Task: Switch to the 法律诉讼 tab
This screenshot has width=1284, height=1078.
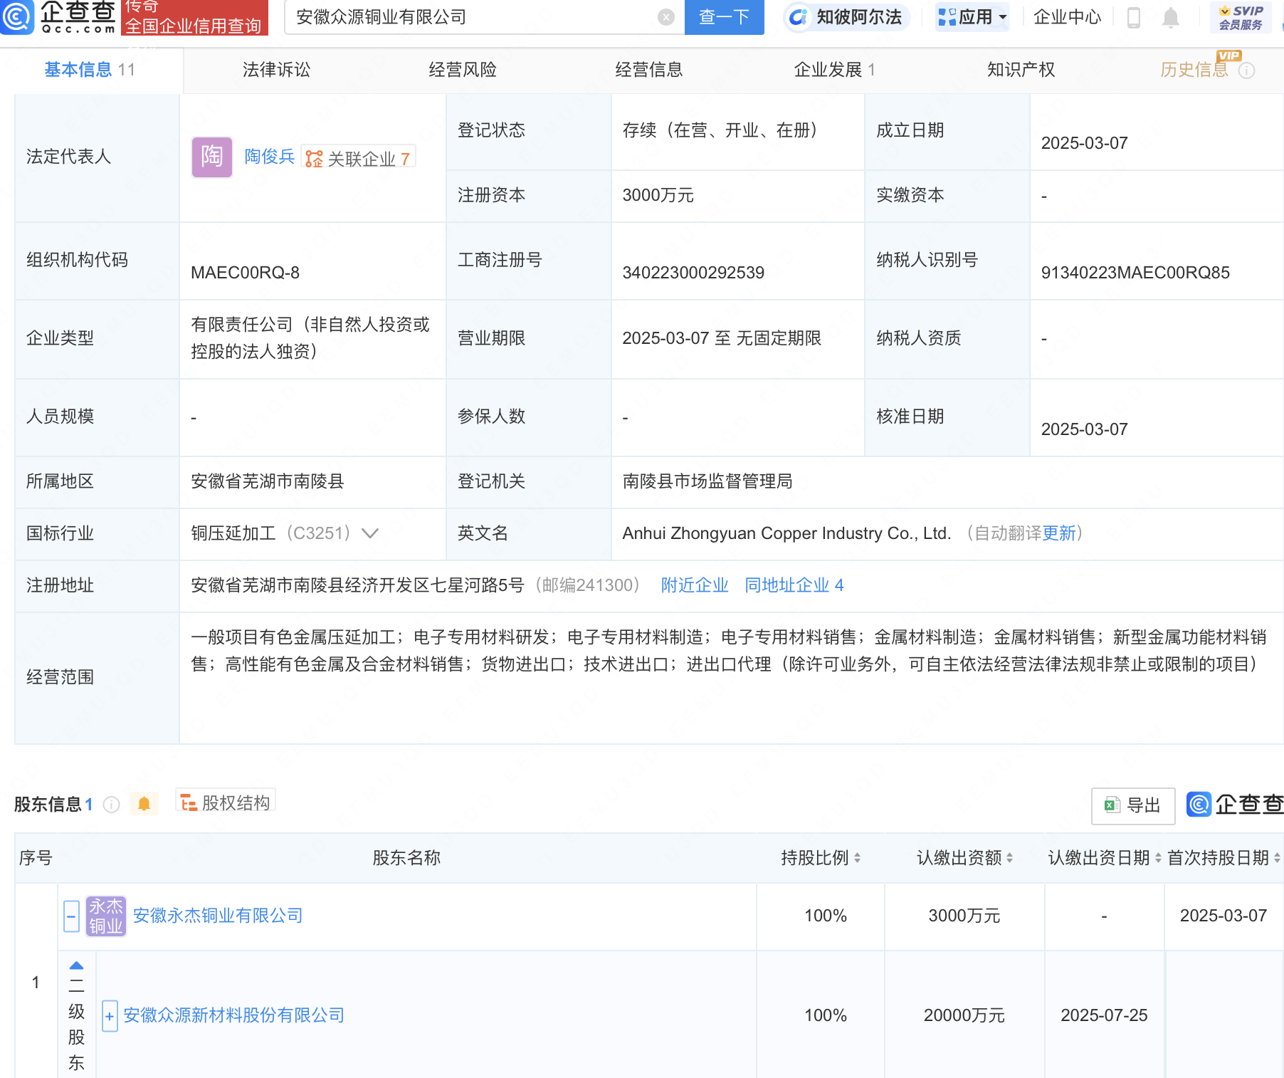Action: tap(276, 70)
